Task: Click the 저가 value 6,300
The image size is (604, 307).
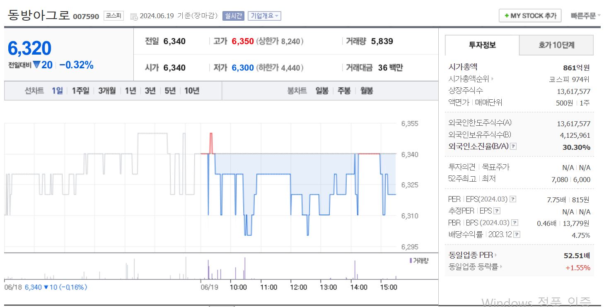Action: coord(243,68)
